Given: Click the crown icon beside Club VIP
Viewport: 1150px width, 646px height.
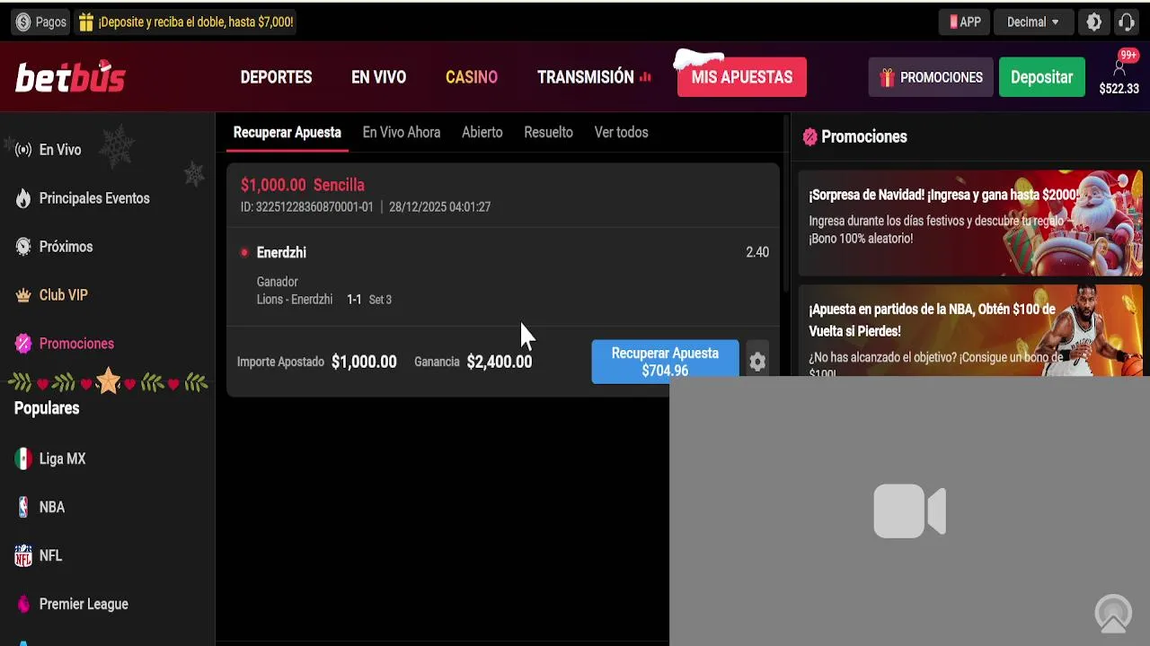Looking at the screenshot, I should (23, 295).
